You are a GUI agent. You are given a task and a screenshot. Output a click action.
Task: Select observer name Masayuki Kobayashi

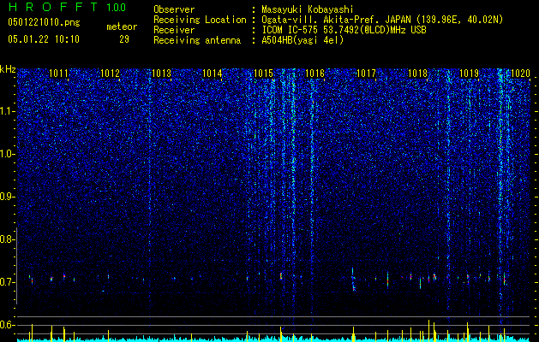pyautogui.click(x=308, y=9)
